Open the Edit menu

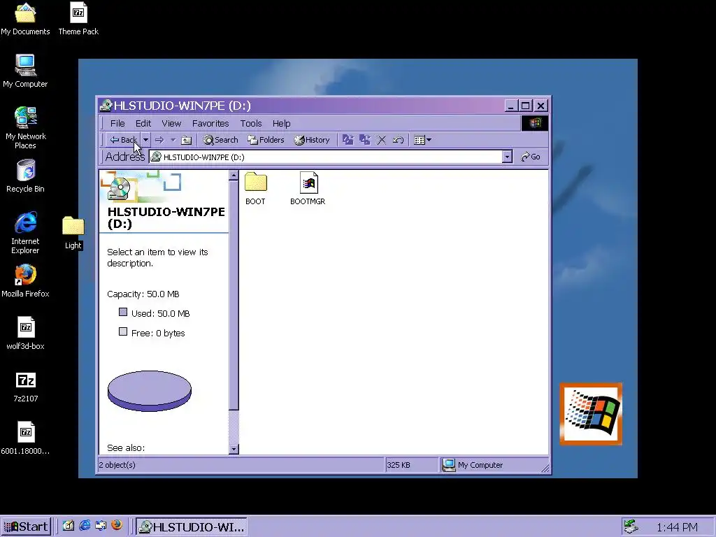click(143, 123)
